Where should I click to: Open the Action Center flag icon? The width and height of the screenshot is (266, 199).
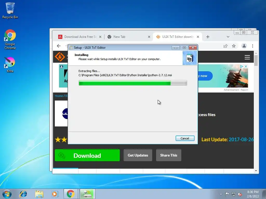click(227, 194)
